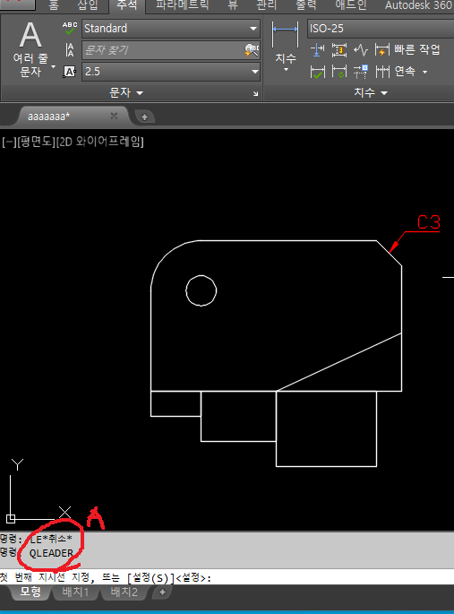Viewport: 454px width, 614px height.
Task: Click the Continue (연속) dimension button
Action: 401,72
